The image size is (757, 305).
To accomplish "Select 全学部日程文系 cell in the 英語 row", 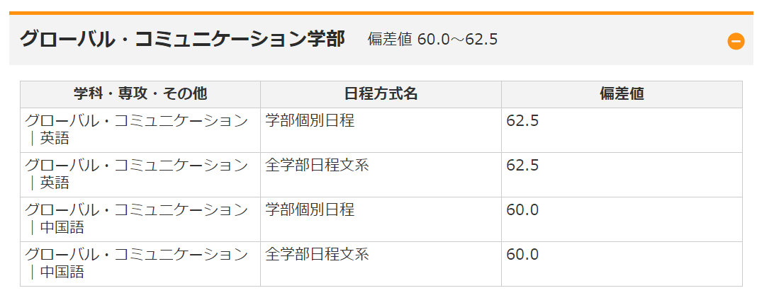I will [x=381, y=175].
